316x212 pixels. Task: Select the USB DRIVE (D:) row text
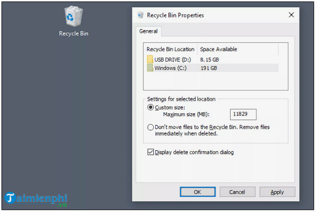173,60
